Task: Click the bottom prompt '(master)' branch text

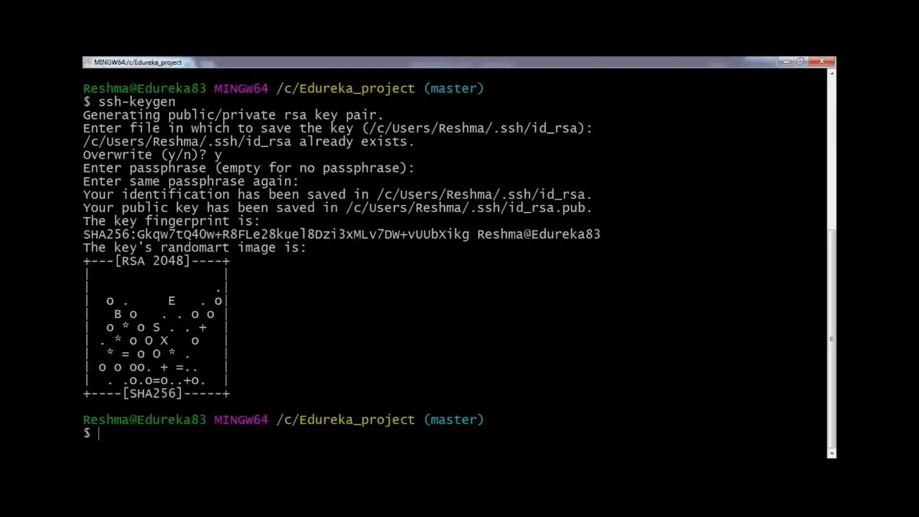Action: [x=454, y=420]
